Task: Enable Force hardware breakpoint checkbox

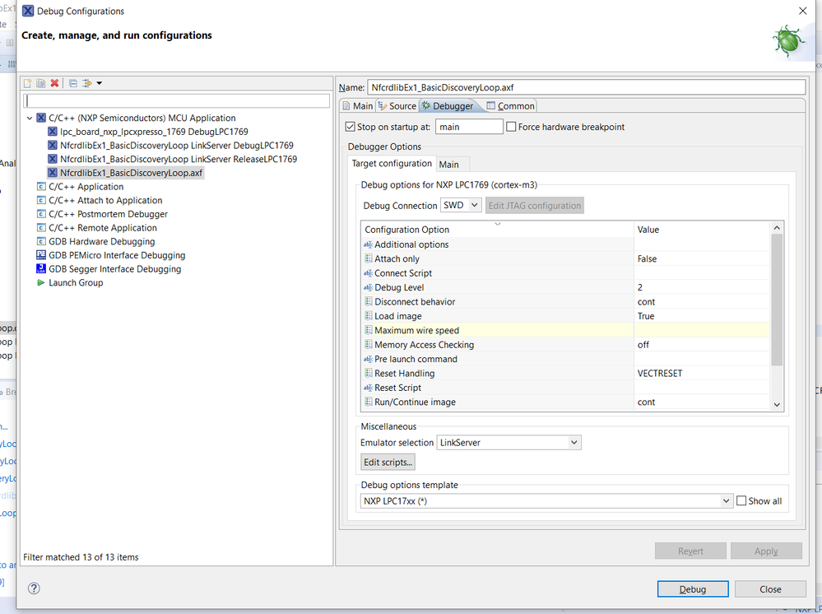Action: (x=511, y=127)
